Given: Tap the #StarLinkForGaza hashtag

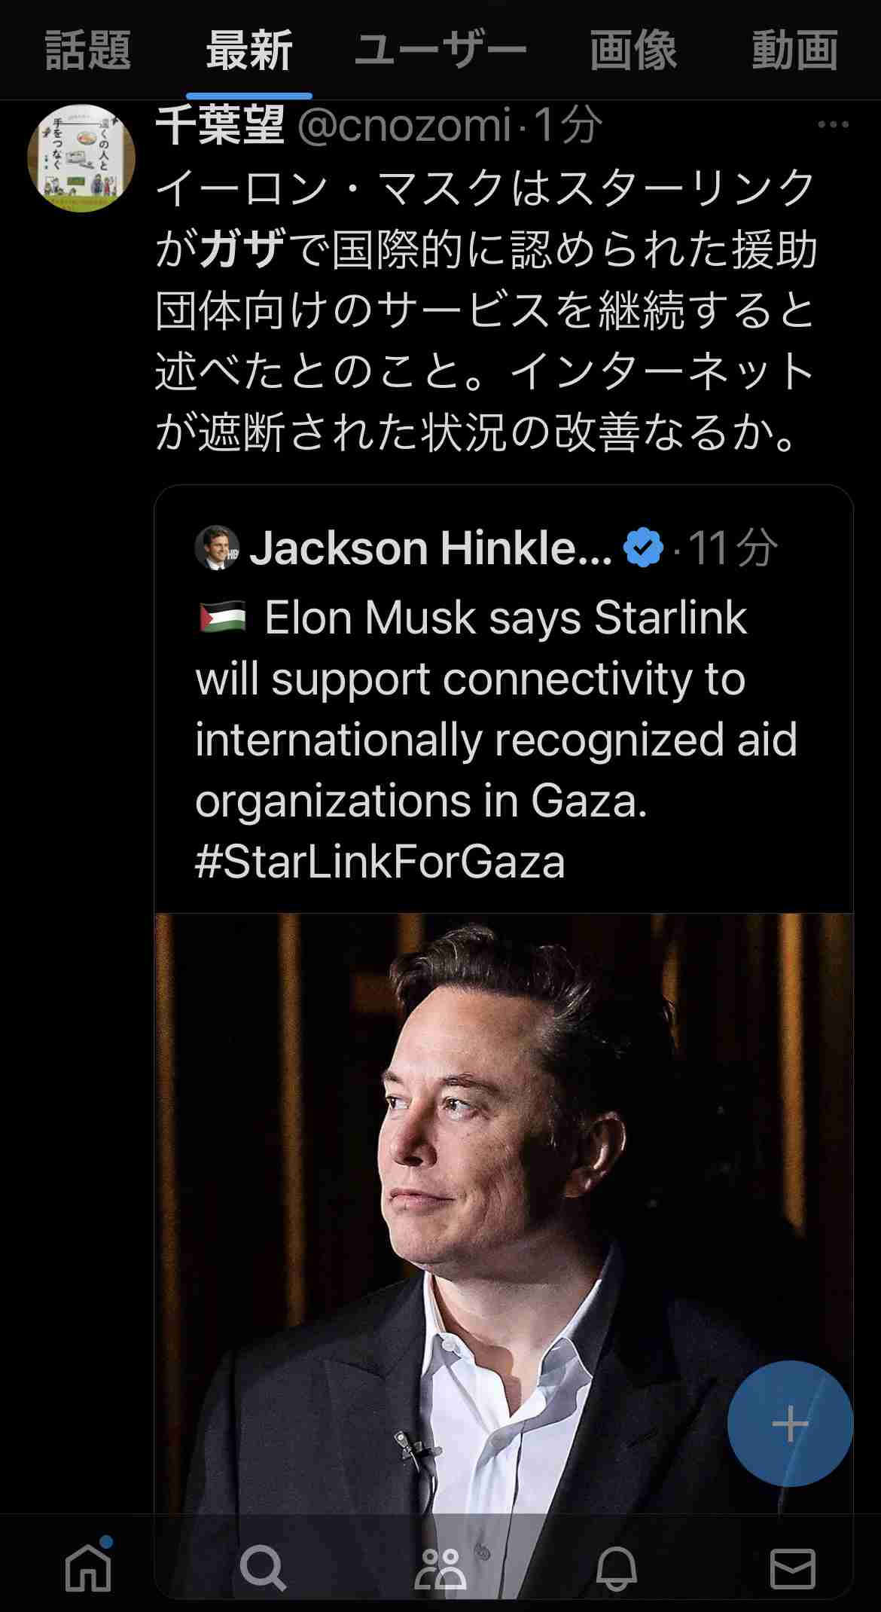Looking at the screenshot, I should (380, 862).
